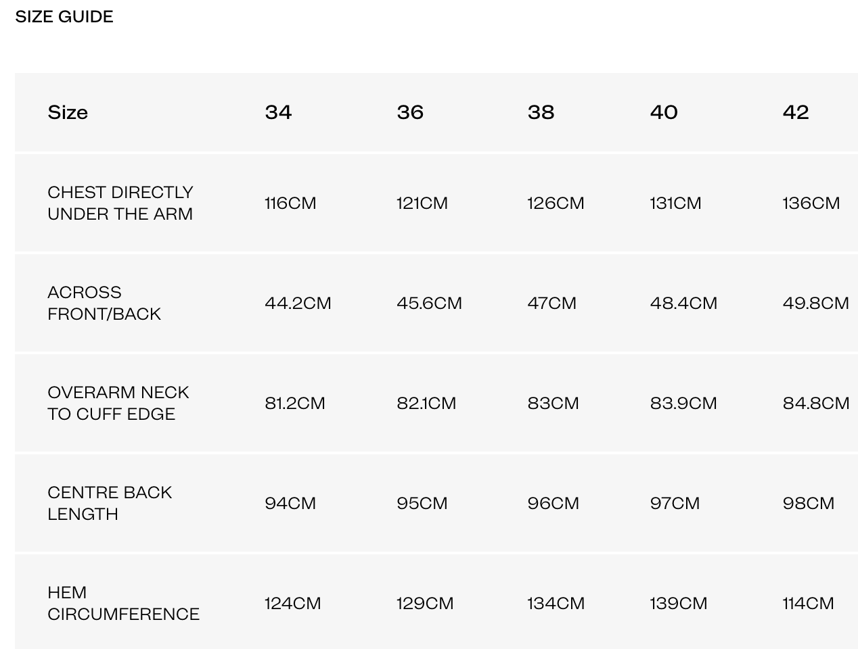Click the Overarm Neck To Cuff Edge label

coord(118,403)
